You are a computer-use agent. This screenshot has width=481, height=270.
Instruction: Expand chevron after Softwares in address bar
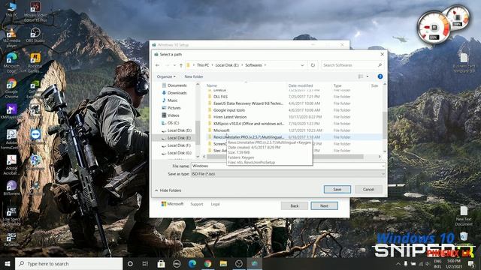click(265, 65)
